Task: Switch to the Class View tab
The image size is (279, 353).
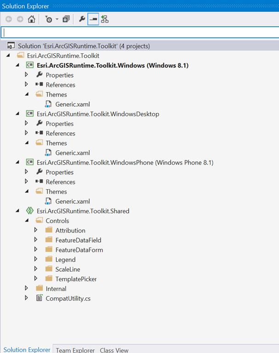Action: [x=114, y=350]
